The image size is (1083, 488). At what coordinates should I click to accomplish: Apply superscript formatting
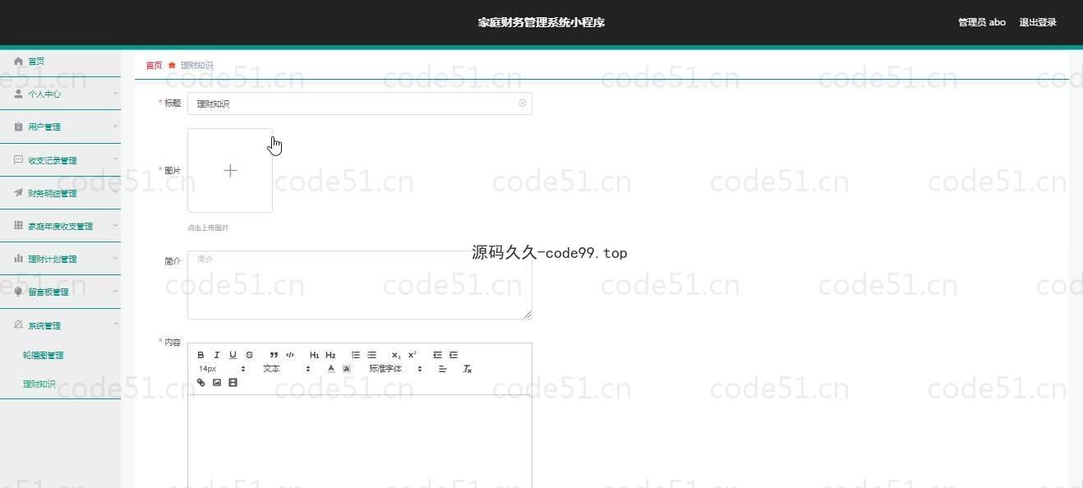coord(412,355)
